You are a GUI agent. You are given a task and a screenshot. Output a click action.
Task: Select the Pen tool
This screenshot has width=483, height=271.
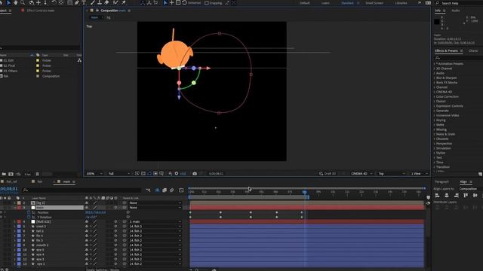[x=77, y=3]
